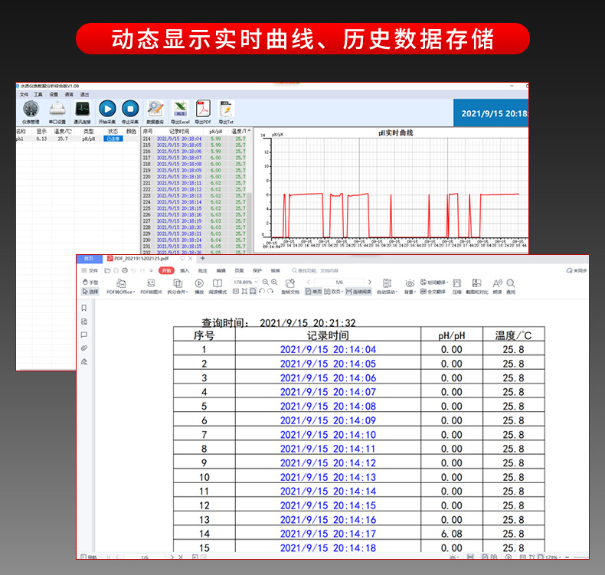Select the 手型 hand tool
Viewport: 605px width, 575px height.
[90, 283]
